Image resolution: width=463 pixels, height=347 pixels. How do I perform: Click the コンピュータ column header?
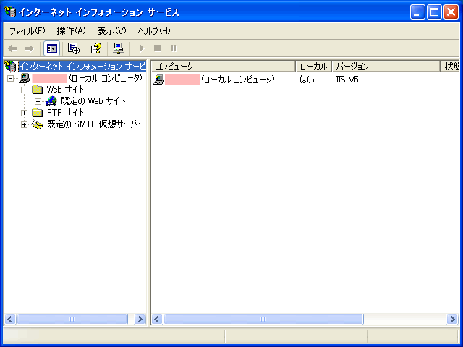click(223, 67)
